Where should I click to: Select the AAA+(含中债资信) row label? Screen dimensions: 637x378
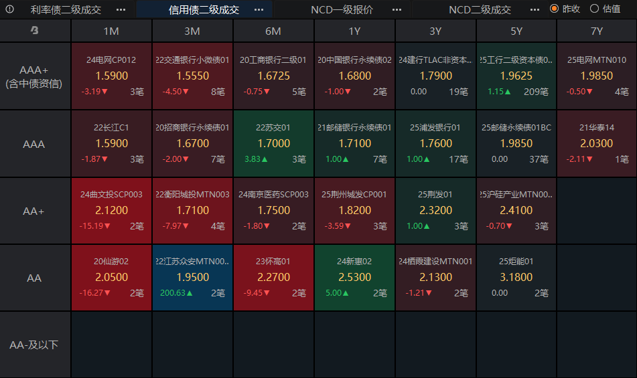[x=35, y=76]
